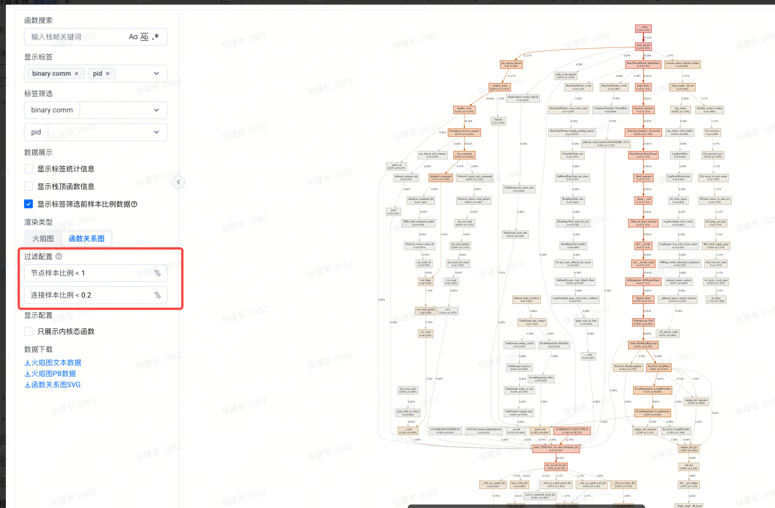The image size is (775, 508).
Task: Collapse the left settings panel arrow
Action: pos(179,182)
